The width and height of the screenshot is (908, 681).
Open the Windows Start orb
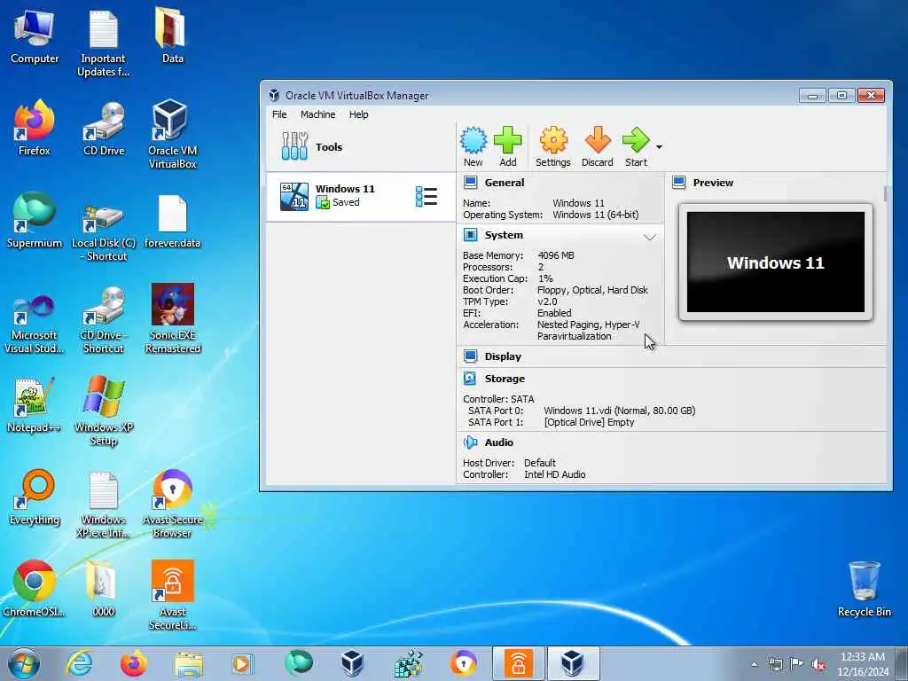point(24,663)
